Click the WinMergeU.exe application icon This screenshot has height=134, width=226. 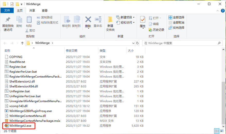point(6,126)
